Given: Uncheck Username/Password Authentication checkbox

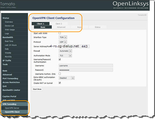Looking at the screenshot, I should pos(60,59).
